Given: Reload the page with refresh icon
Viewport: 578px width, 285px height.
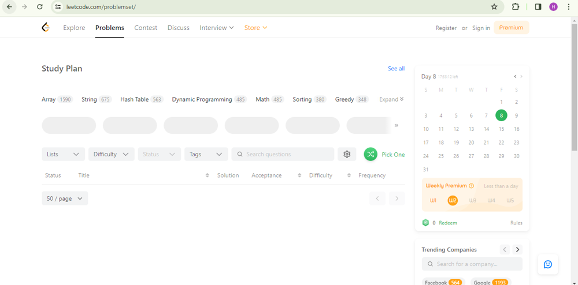Looking at the screenshot, I should point(39,7).
